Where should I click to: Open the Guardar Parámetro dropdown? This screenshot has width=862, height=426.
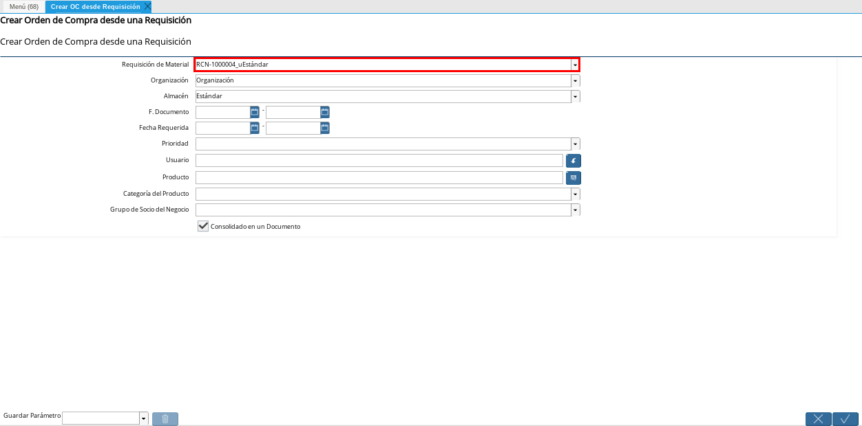(144, 418)
